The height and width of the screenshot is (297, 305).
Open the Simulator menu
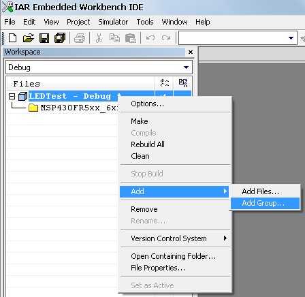coord(113,22)
